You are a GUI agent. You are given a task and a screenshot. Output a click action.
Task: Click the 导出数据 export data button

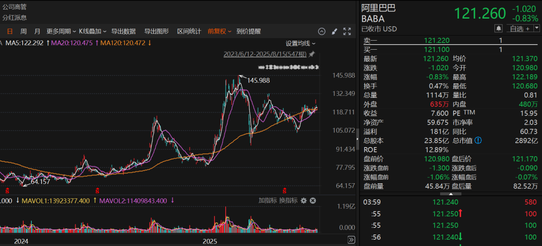pyautogui.click(x=123, y=31)
